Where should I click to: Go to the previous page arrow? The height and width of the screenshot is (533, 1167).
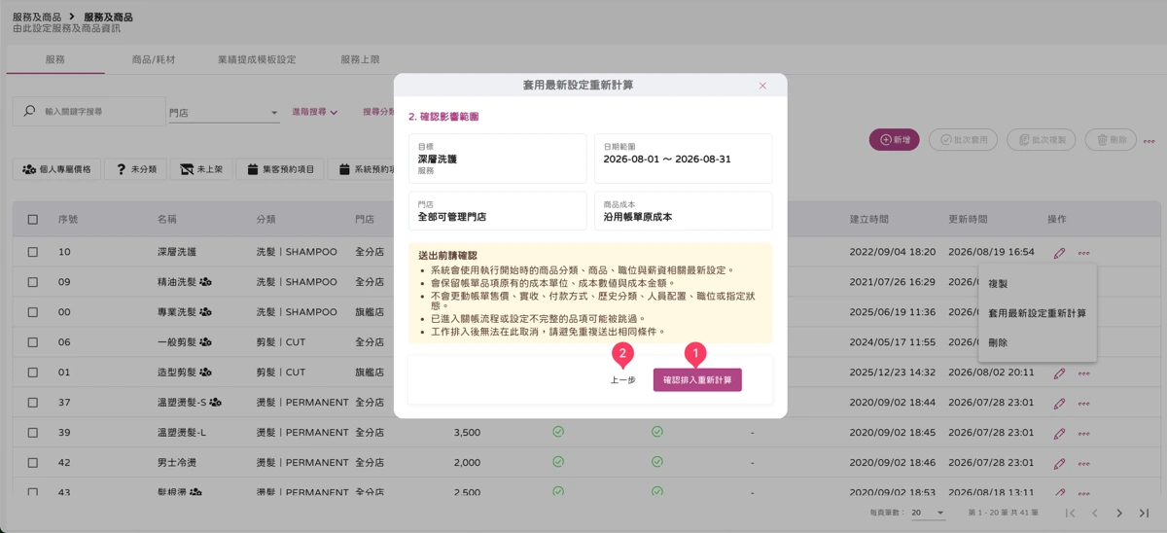(x=1094, y=513)
